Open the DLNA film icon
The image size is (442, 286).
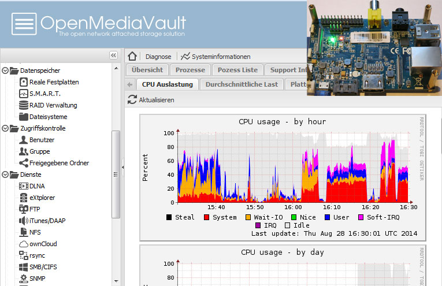tap(23, 186)
